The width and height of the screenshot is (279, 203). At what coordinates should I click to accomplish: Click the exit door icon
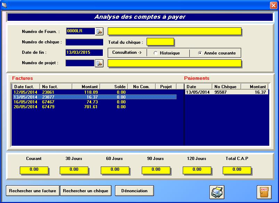pos(264,192)
